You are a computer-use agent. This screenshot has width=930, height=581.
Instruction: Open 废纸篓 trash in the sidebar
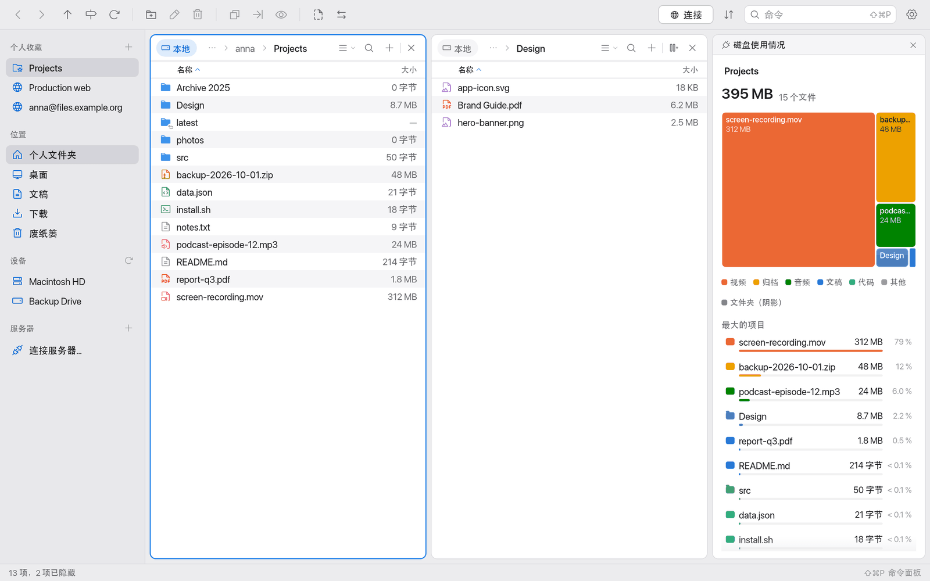coord(72,234)
